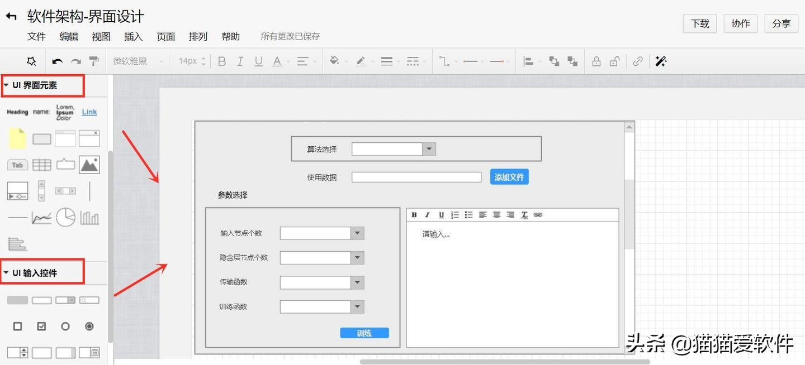
Task: Click the Unlock icon in the toolbar
Action: tap(614, 61)
